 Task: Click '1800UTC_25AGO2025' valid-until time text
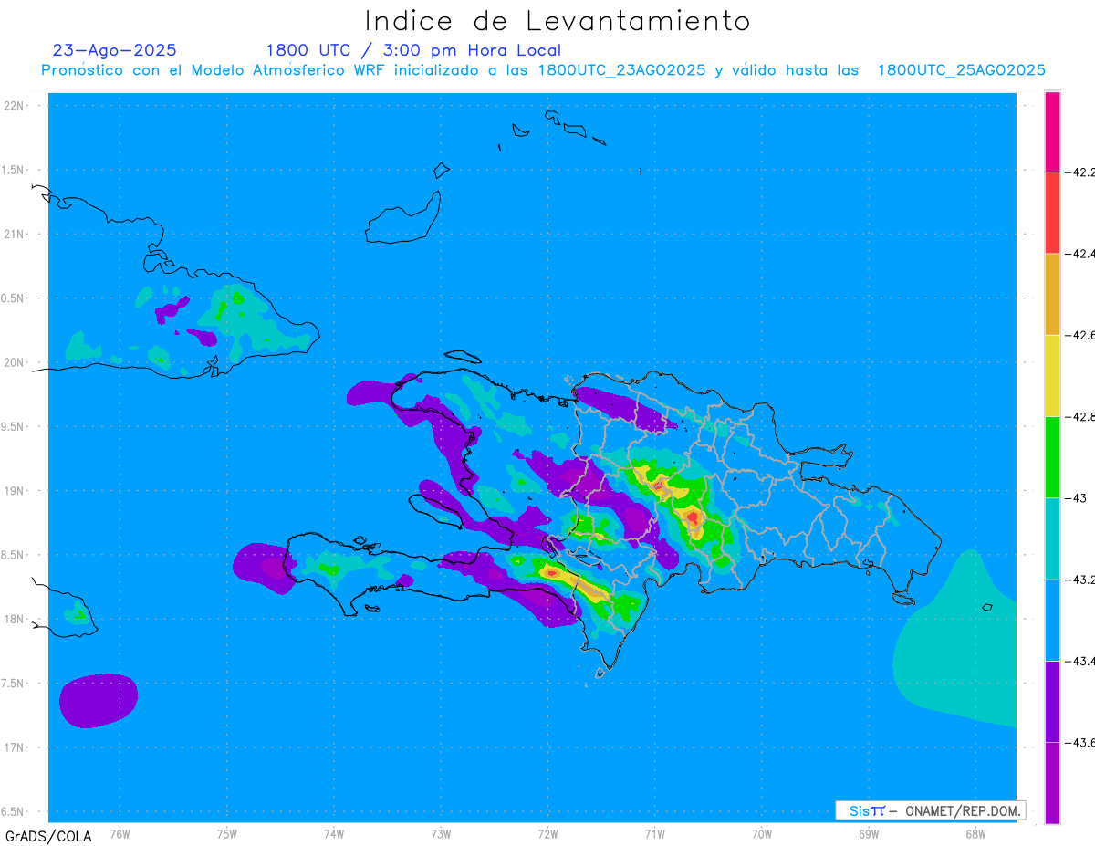(961, 70)
